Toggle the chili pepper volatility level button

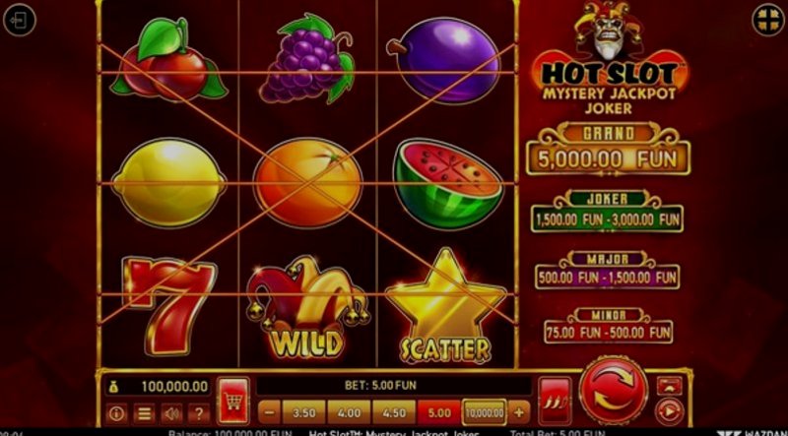[x=555, y=401]
